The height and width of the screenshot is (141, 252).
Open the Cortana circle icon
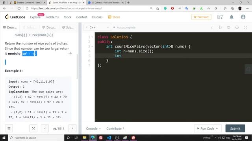pyautogui.click(x=68, y=137)
